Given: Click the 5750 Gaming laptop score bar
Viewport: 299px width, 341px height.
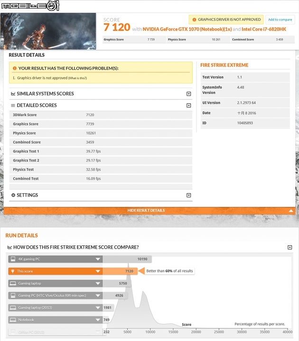Looking at the screenshot, I should pos(117,283).
